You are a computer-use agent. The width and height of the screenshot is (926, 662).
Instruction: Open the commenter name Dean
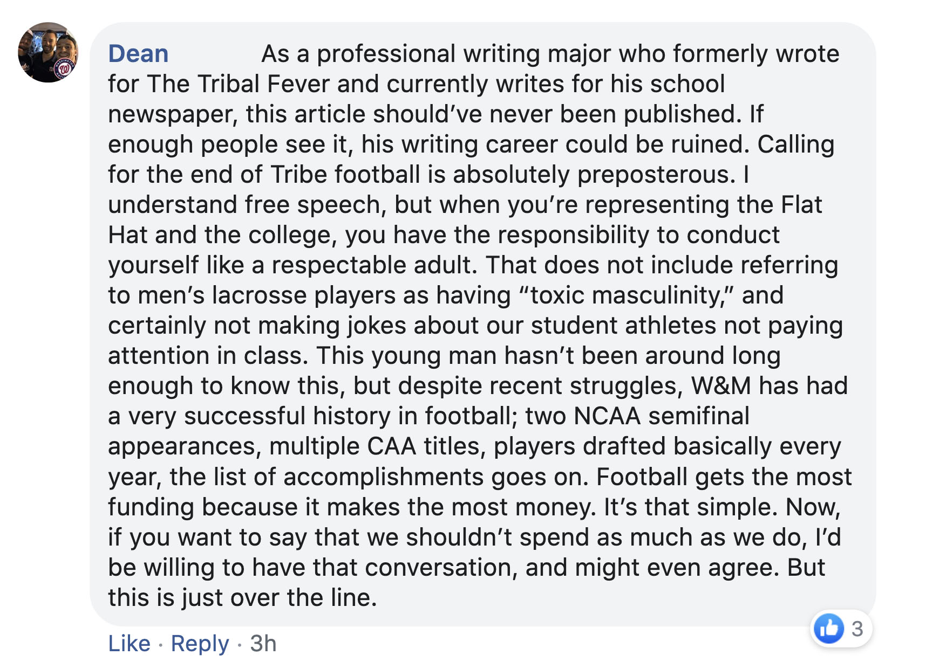138,54
